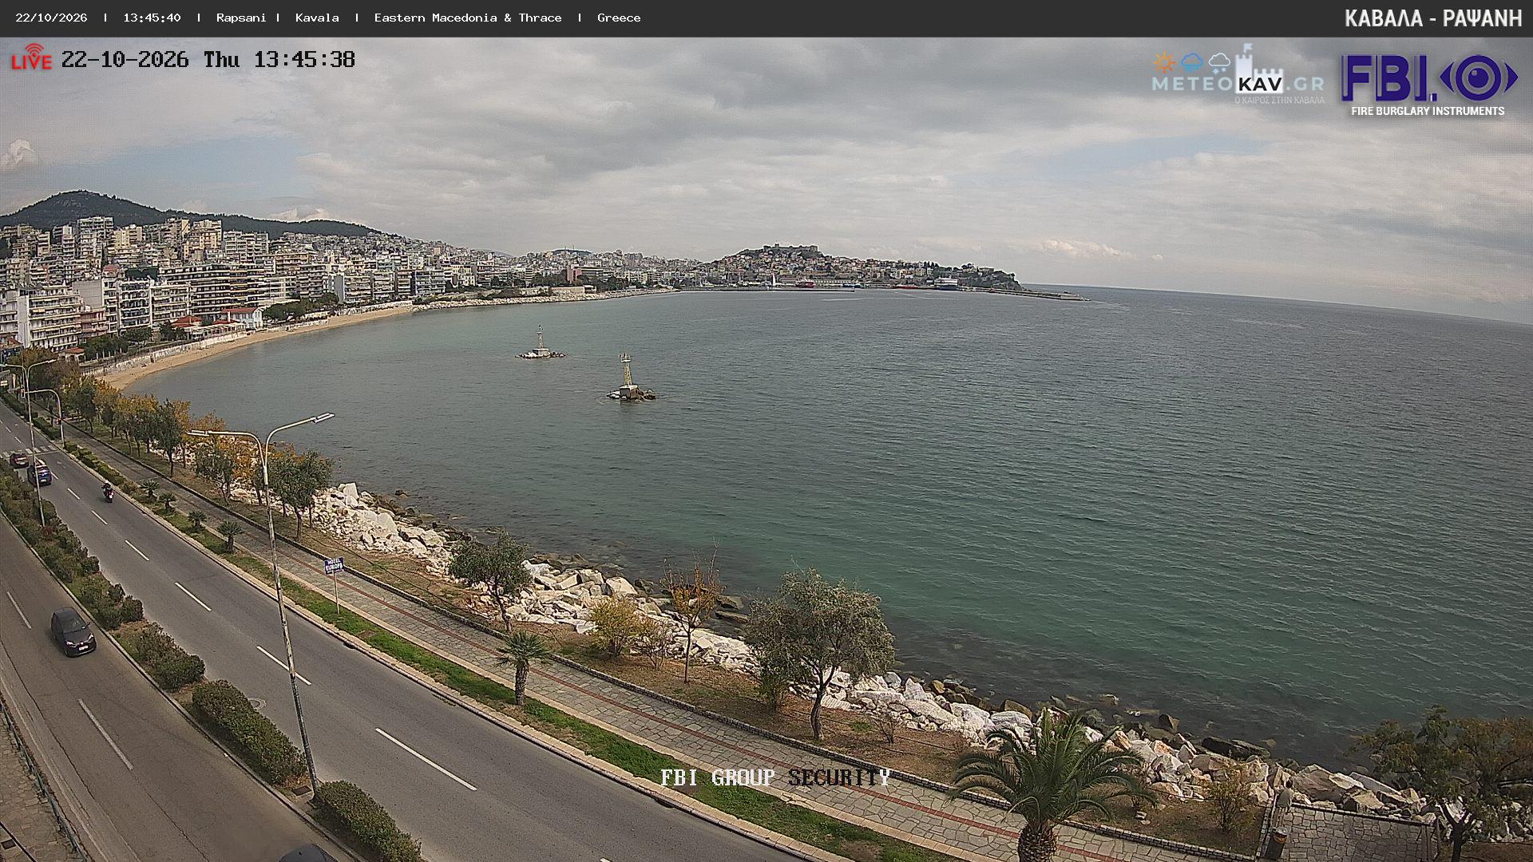Click the 13:45:40 time in top bar
The image size is (1533, 862).
point(152,18)
